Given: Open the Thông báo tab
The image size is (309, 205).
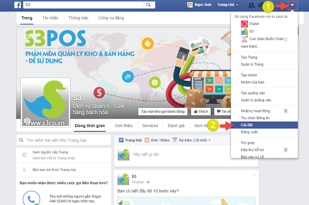Looking at the screenshot, I should coord(78,18).
